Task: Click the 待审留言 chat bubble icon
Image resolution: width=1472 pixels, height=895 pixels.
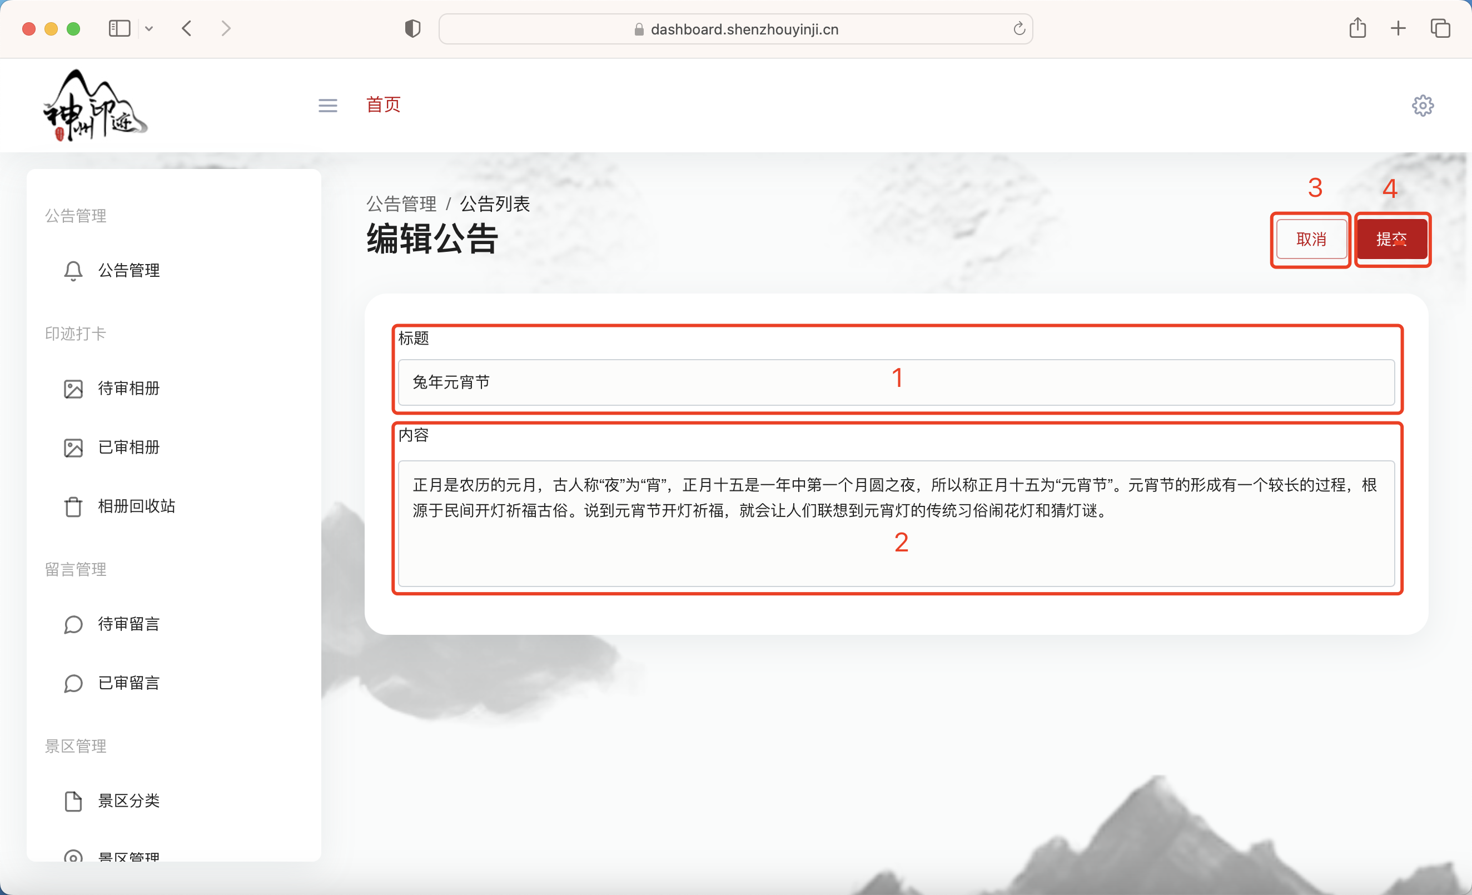Action: (x=73, y=624)
